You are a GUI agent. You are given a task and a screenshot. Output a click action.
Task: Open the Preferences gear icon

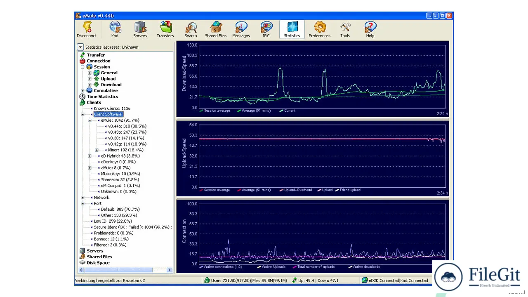pyautogui.click(x=320, y=30)
